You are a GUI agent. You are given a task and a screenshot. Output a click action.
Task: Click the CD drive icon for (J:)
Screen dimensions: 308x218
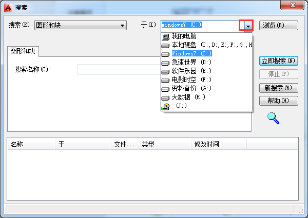[165, 107]
